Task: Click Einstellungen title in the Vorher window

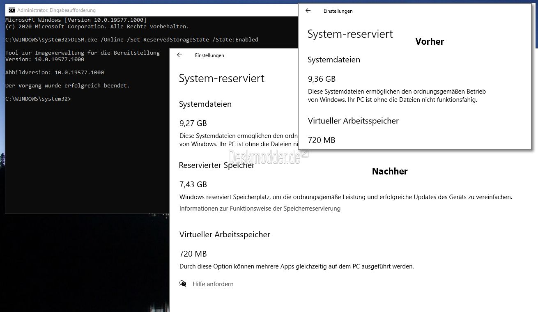Action: pos(338,11)
